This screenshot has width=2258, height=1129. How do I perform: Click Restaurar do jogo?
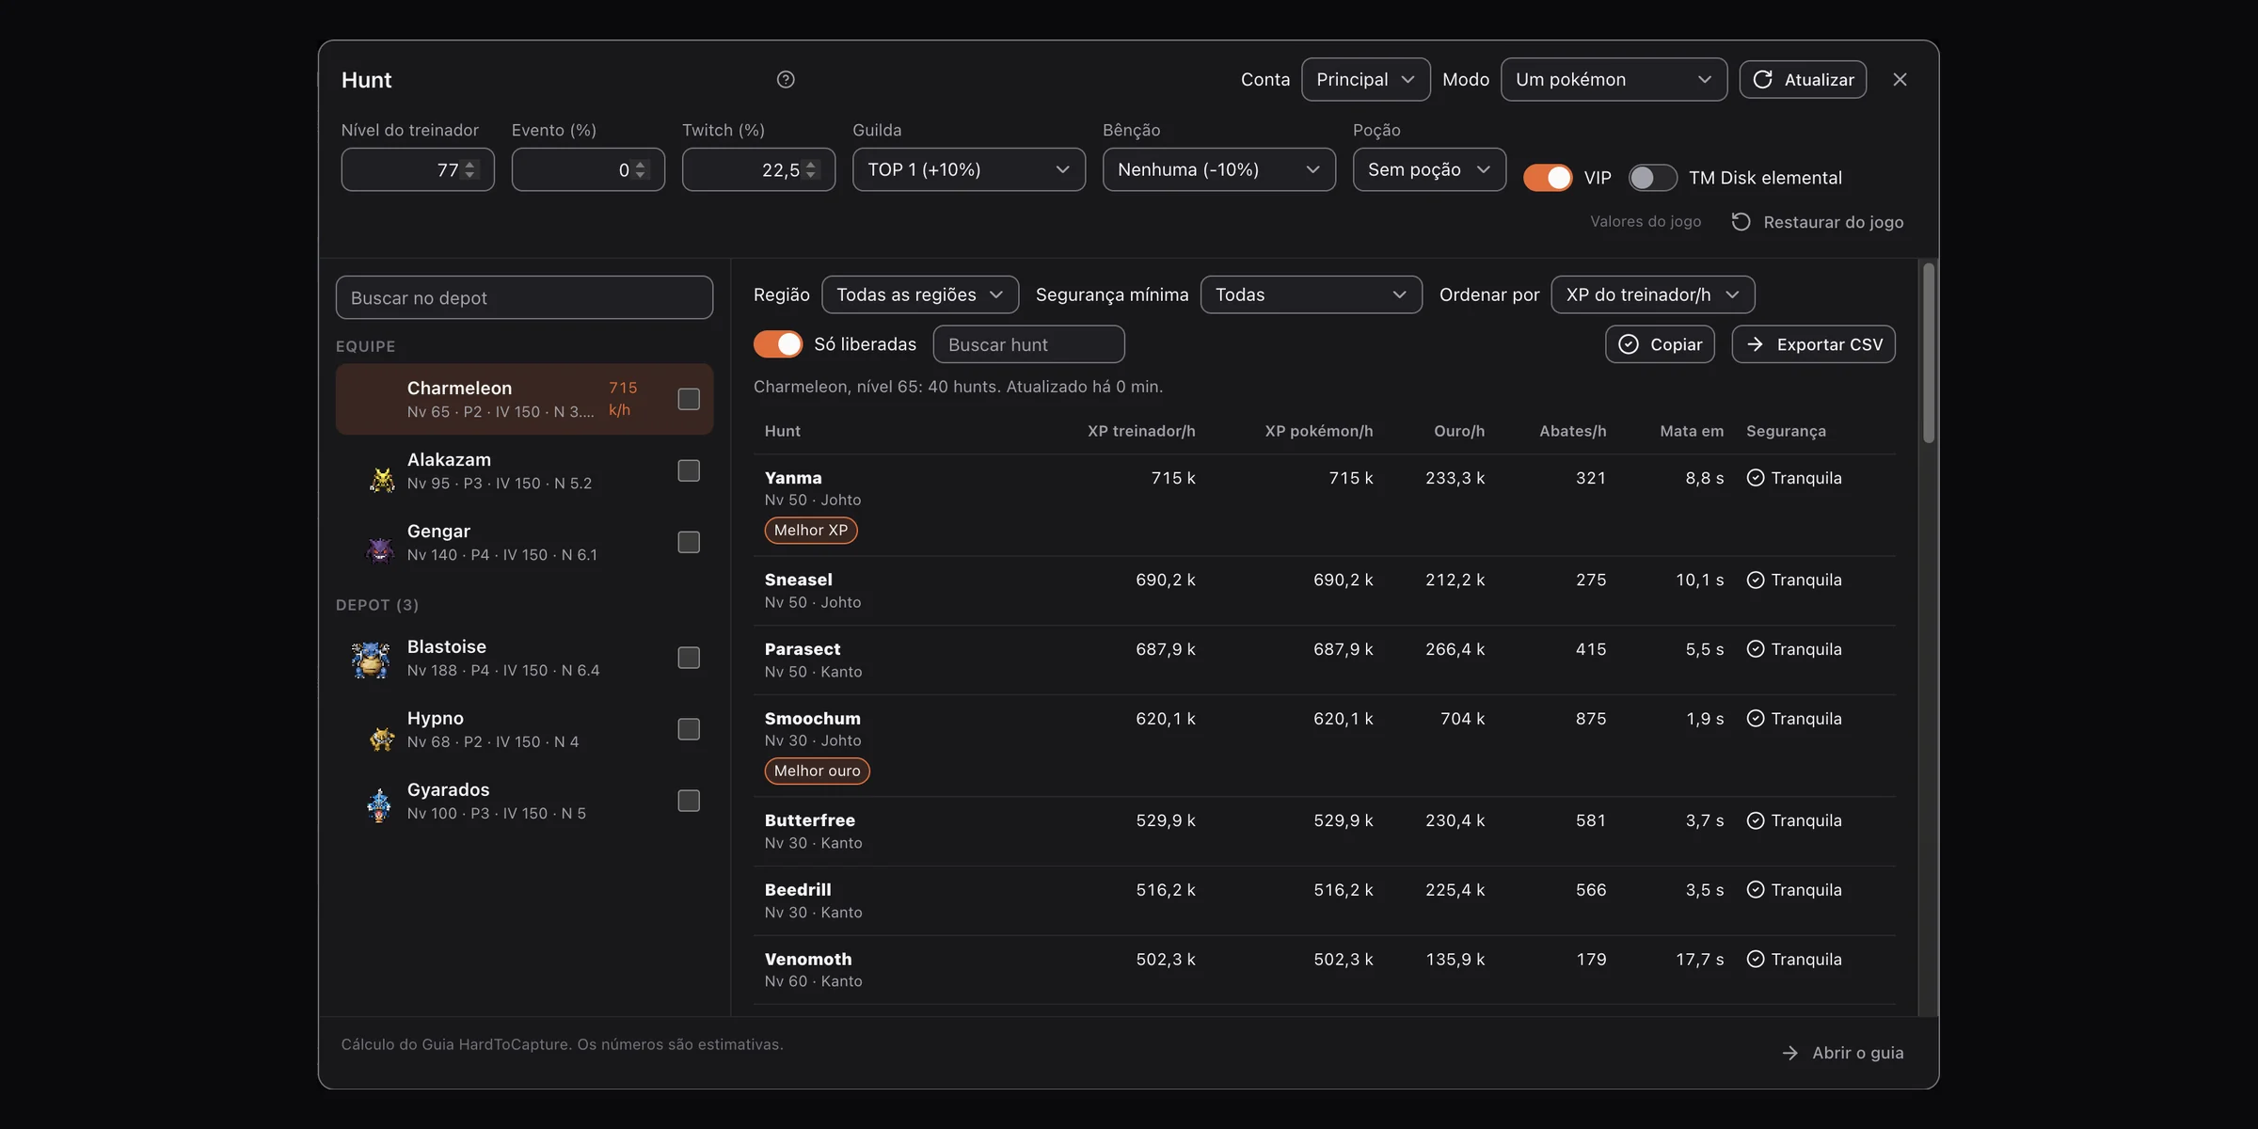click(1818, 222)
